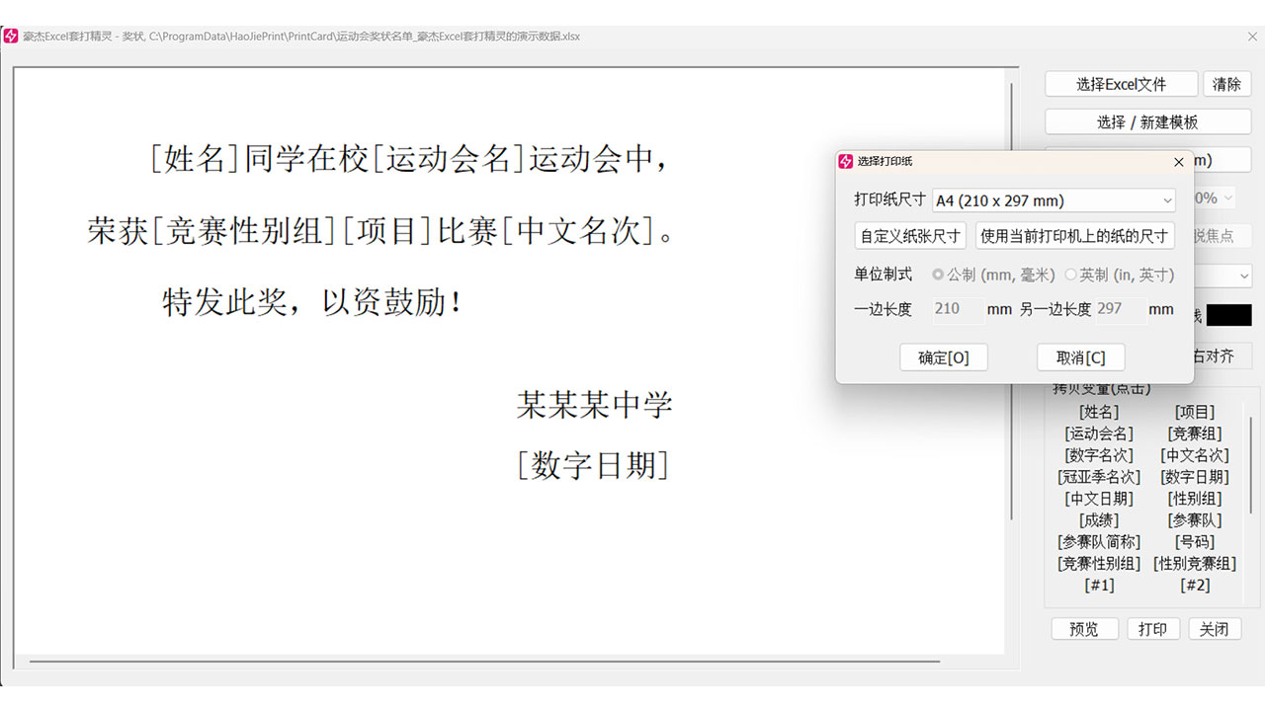Image resolution: width=1265 pixels, height=711 pixels.
Task: Apply 右对齐 right alignment
Action: pos(1214,355)
